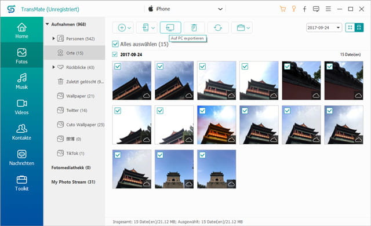Viewport: 371px width, 226px height.
Task: Click the Zuletzt gelöscht trash album icon
Action: pyautogui.click(x=60, y=82)
